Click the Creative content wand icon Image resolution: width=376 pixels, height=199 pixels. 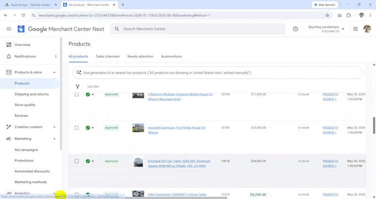(9, 127)
